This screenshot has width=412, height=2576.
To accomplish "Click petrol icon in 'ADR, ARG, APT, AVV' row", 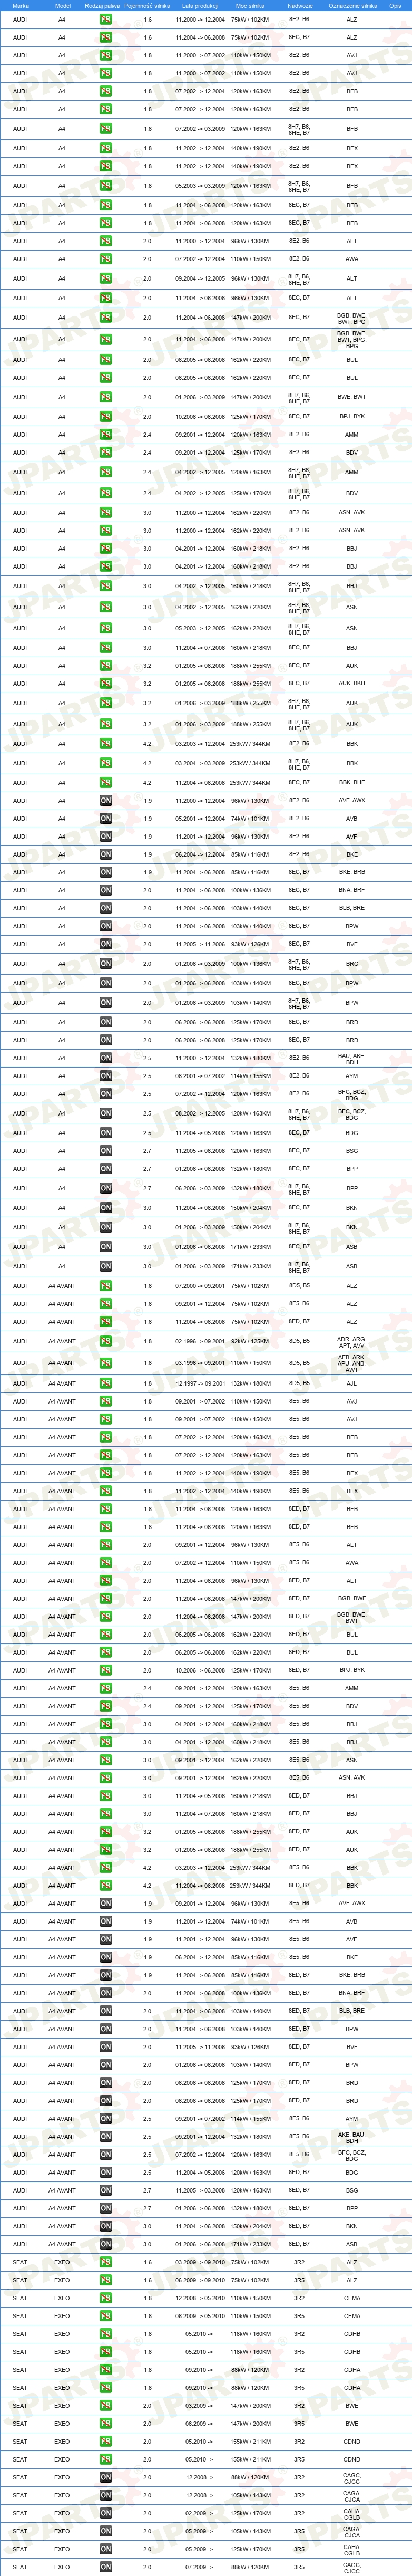I will point(106,1342).
